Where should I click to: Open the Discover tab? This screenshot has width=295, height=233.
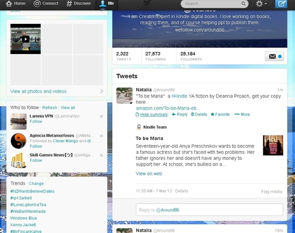pos(78,4)
